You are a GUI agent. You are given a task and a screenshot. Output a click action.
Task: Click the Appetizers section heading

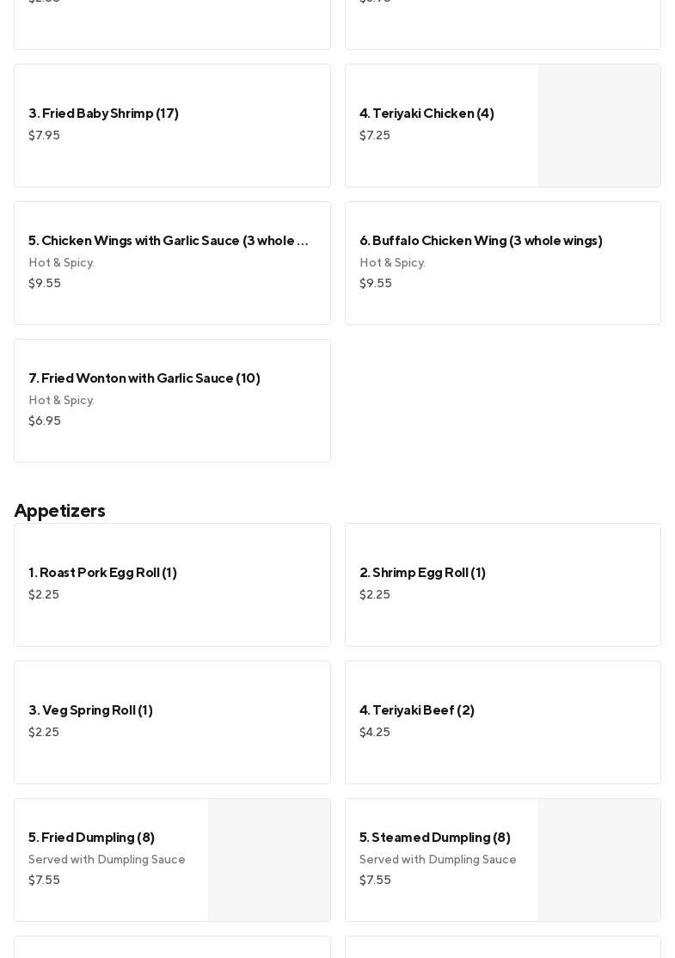(60, 511)
